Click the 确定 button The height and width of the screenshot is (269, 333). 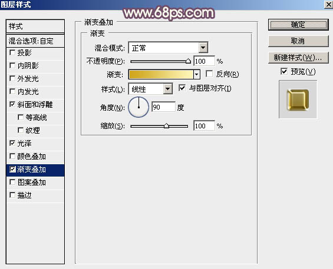click(298, 25)
